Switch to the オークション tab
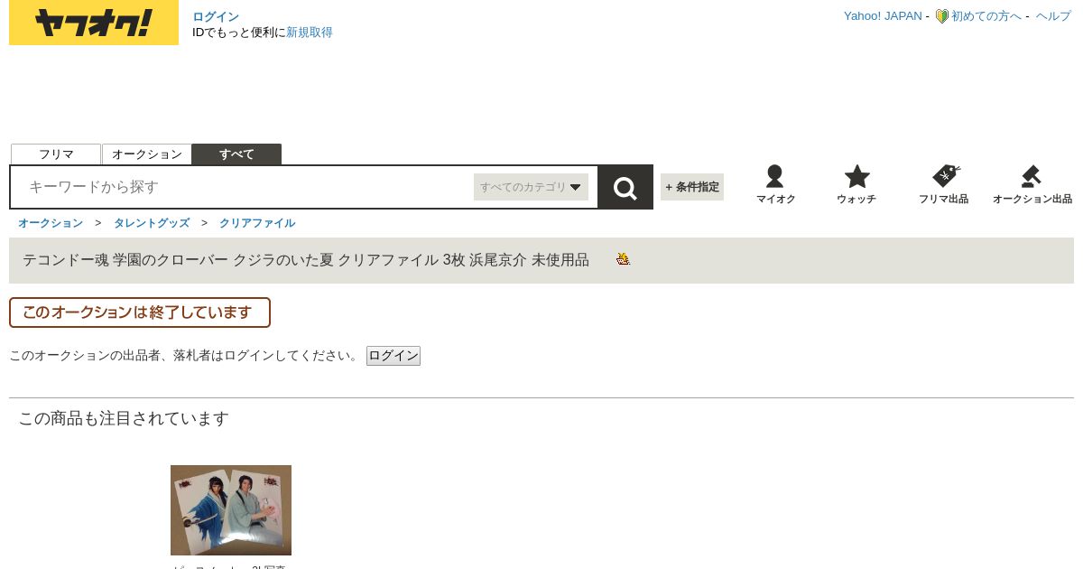Screen dimensions: 1083x569 [147, 154]
